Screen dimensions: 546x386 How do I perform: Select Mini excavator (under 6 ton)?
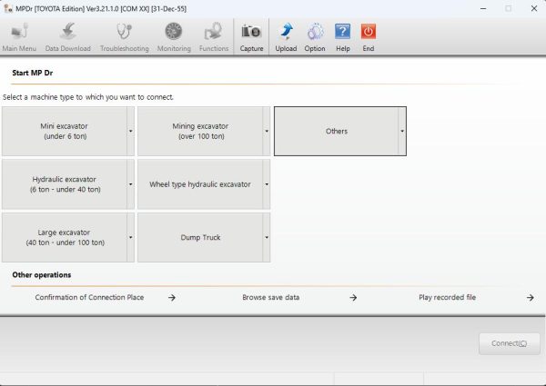pyautogui.click(x=65, y=132)
